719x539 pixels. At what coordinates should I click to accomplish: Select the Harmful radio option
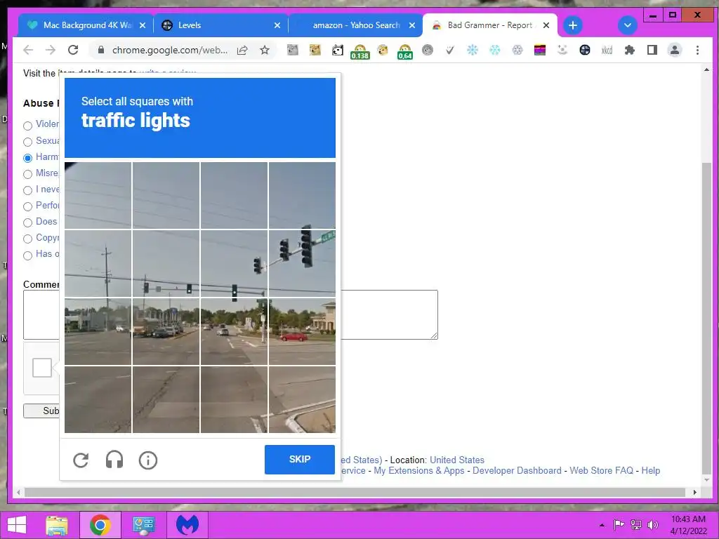(x=27, y=158)
